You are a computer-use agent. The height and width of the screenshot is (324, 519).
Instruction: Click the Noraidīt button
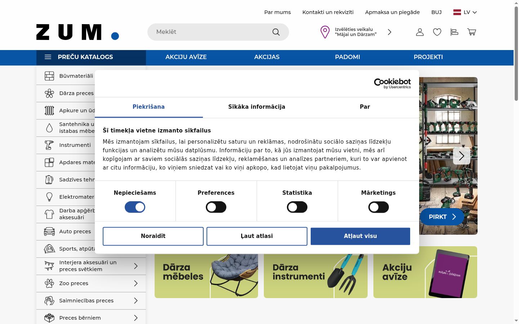click(x=153, y=236)
